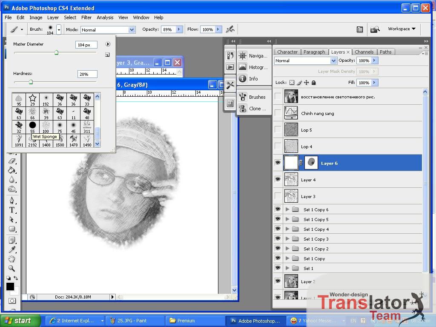Viewport: 436px width, 327px height.
Task: Open brush preset picker arrow
Action: (x=59, y=29)
